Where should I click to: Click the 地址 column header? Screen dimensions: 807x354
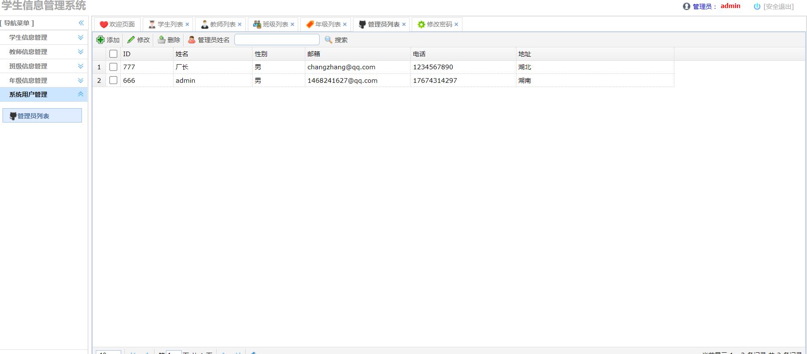coord(595,54)
